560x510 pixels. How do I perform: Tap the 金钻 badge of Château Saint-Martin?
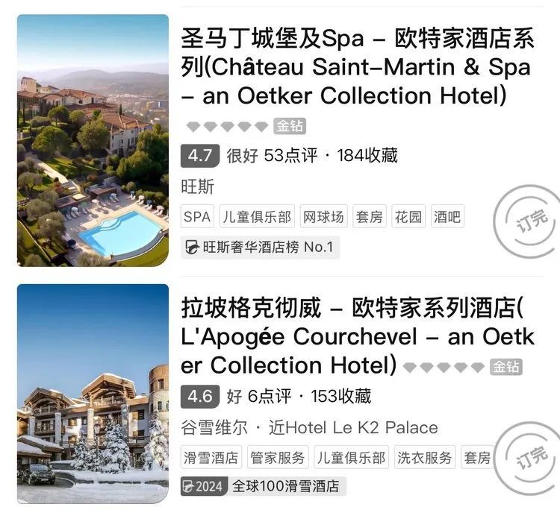[x=290, y=126]
